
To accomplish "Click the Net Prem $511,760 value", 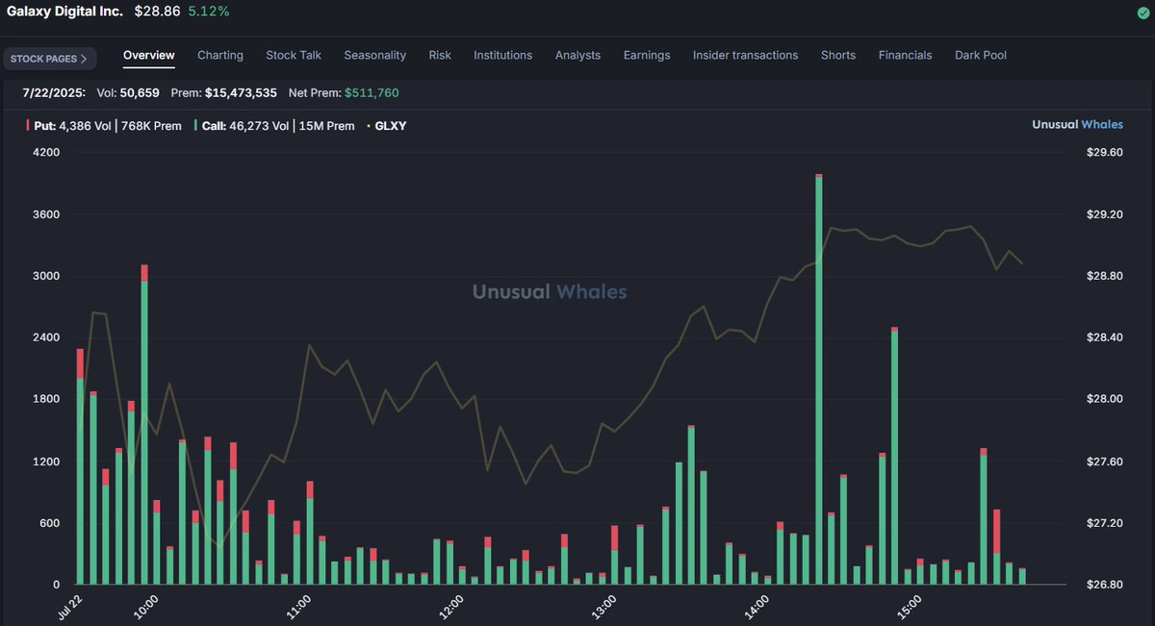I will [x=372, y=93].
